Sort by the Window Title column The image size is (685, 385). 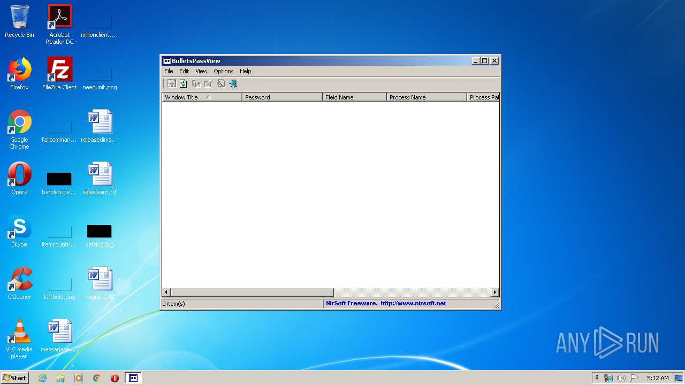coord(202,97)
